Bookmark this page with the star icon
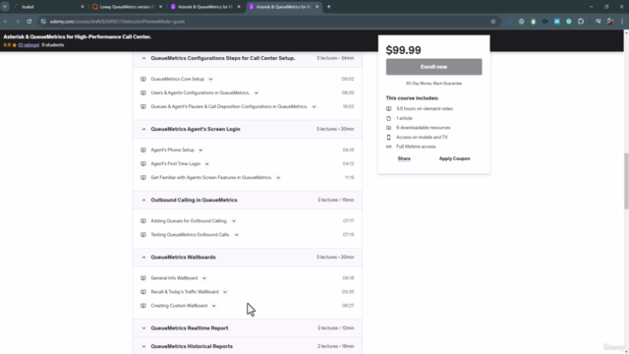 [493, 22]
